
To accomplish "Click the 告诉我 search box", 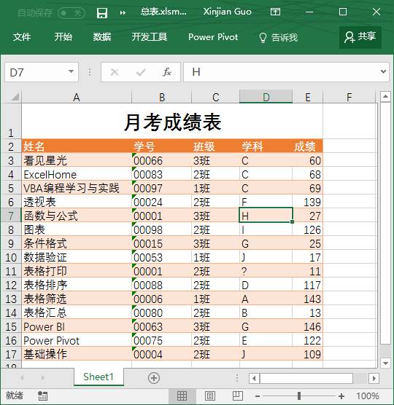I will [x=279, y=37].
